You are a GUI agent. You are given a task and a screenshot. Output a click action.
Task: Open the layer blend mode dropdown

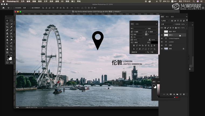(166, 24)
